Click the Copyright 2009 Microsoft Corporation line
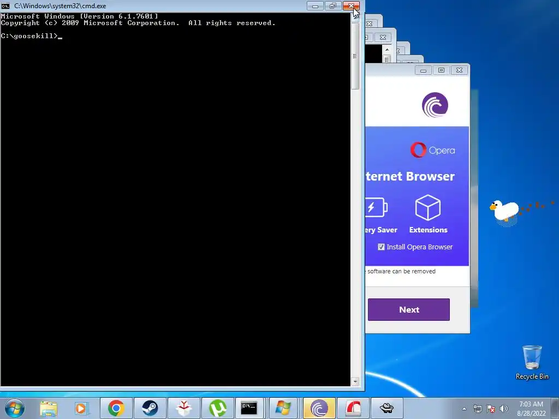The width and height of the screenshot is (559, 419). [x=138, y=23]
